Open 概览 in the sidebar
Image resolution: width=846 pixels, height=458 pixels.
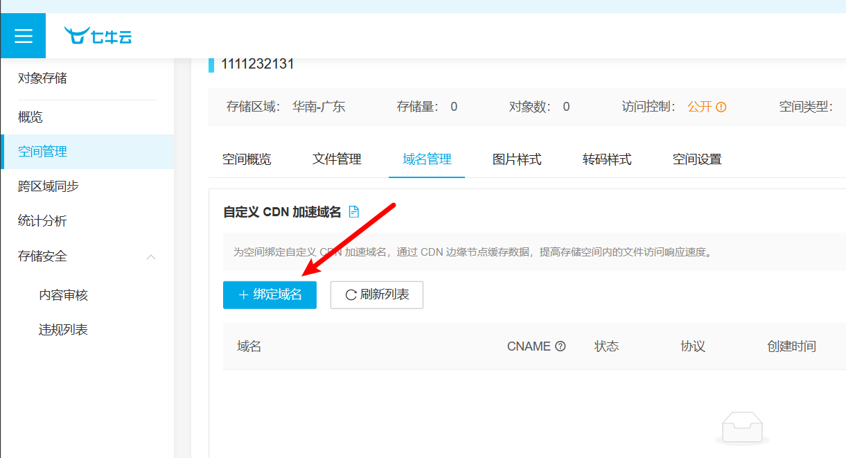click(x=30, y=117)
